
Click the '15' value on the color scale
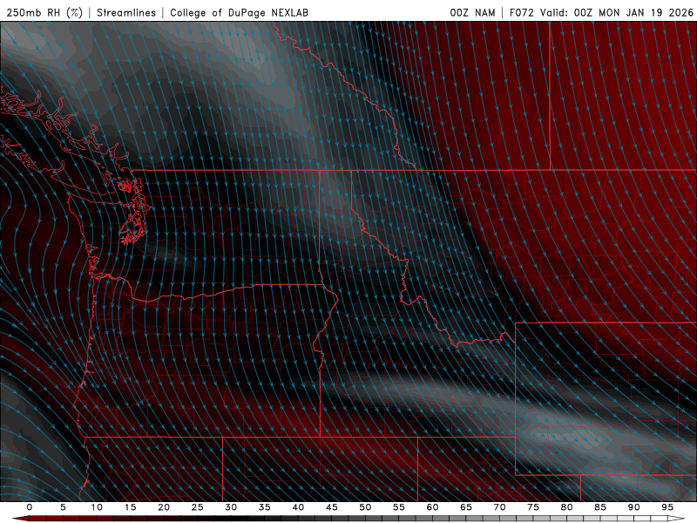click(130, 507)
